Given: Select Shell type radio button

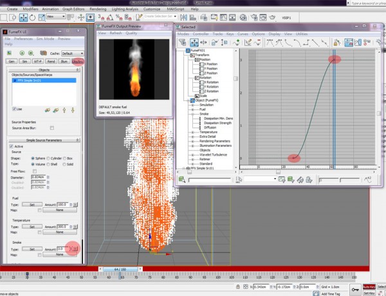Looking at the screenshot, I should click(48, 164).
